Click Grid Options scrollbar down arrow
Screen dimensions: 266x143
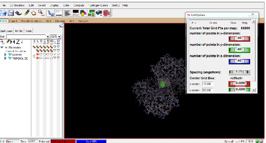coord(254,90)
